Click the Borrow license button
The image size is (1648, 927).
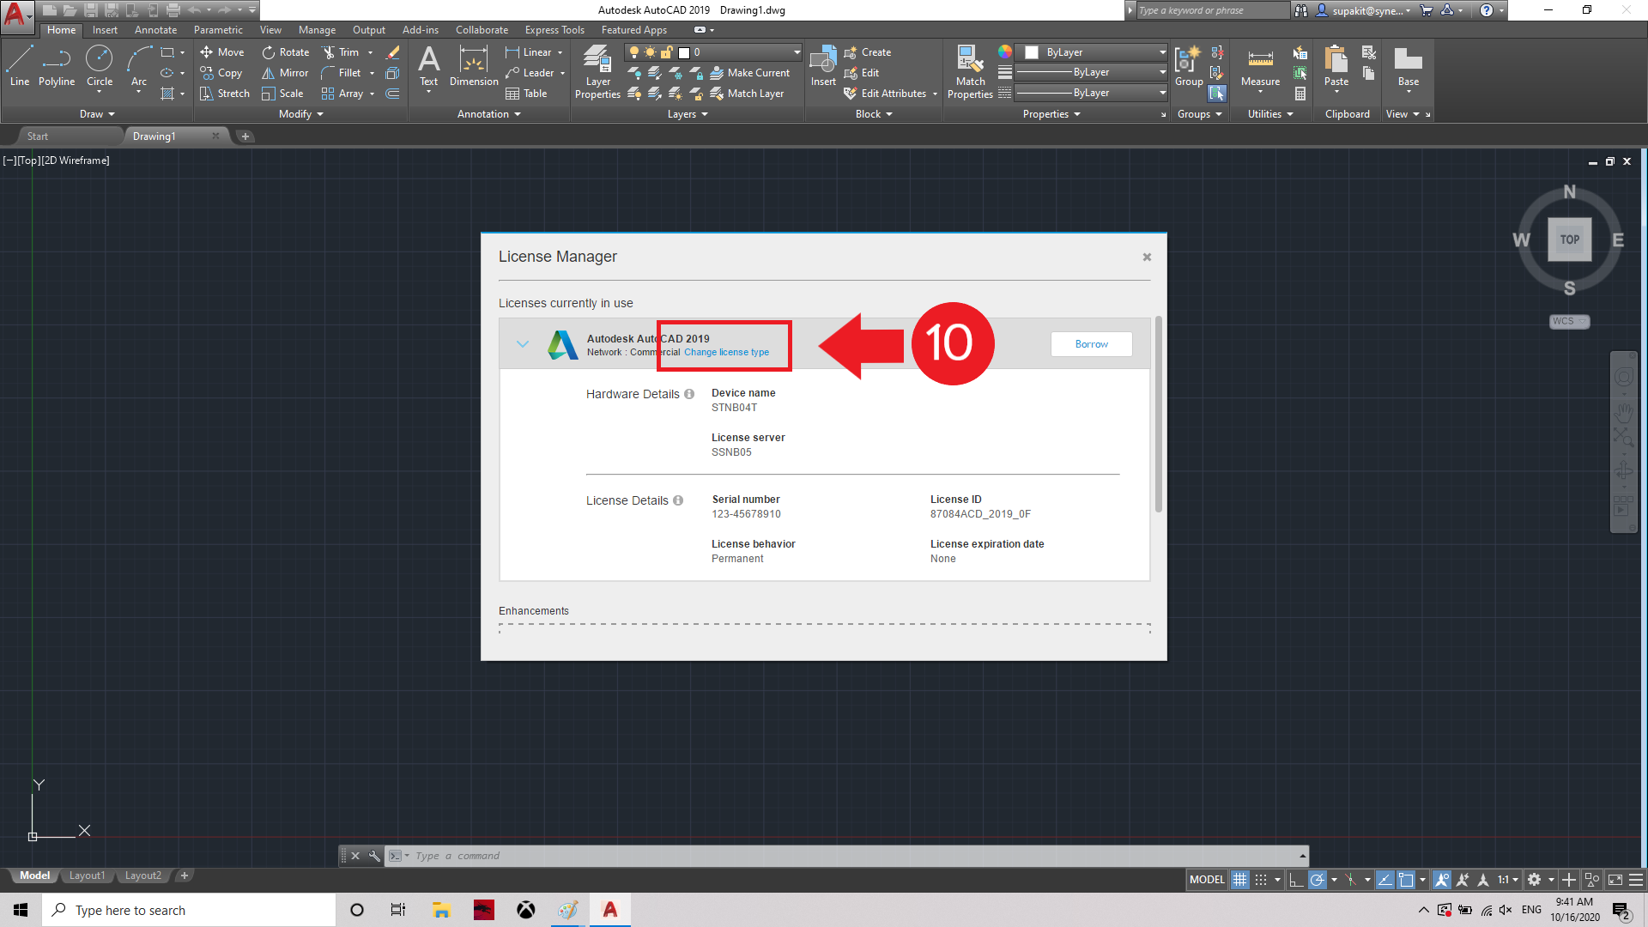[x=1091, y=344]
